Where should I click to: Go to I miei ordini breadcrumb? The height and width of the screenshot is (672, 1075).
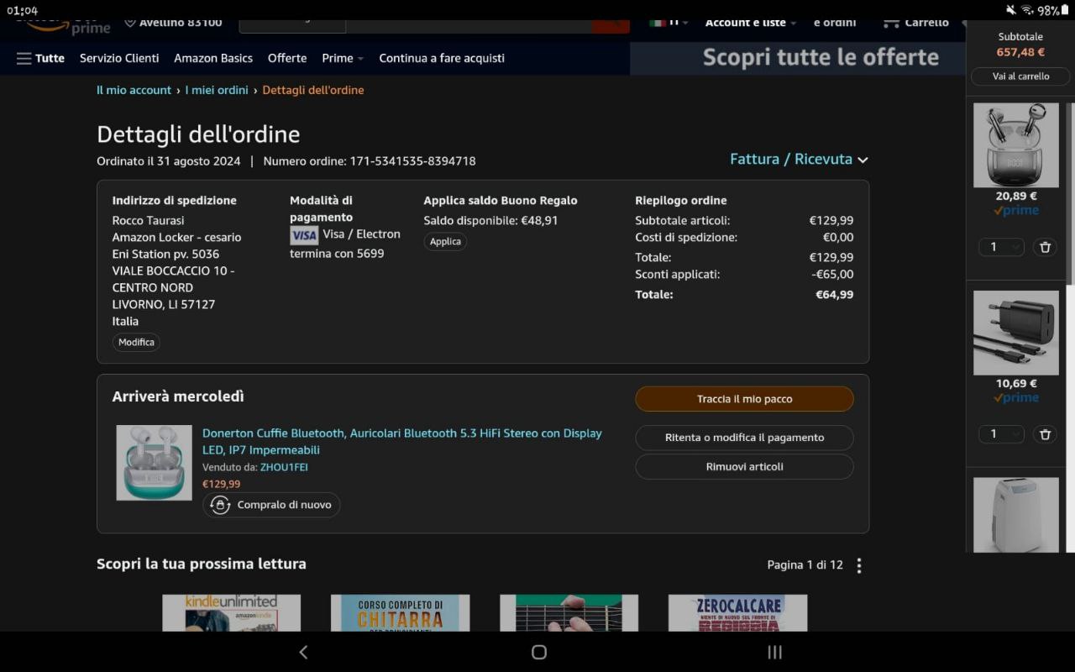coord(217,90)
